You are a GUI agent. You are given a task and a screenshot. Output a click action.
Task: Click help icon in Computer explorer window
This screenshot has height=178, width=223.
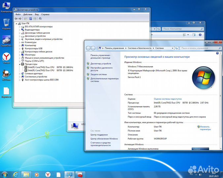(x=200, y=35)
